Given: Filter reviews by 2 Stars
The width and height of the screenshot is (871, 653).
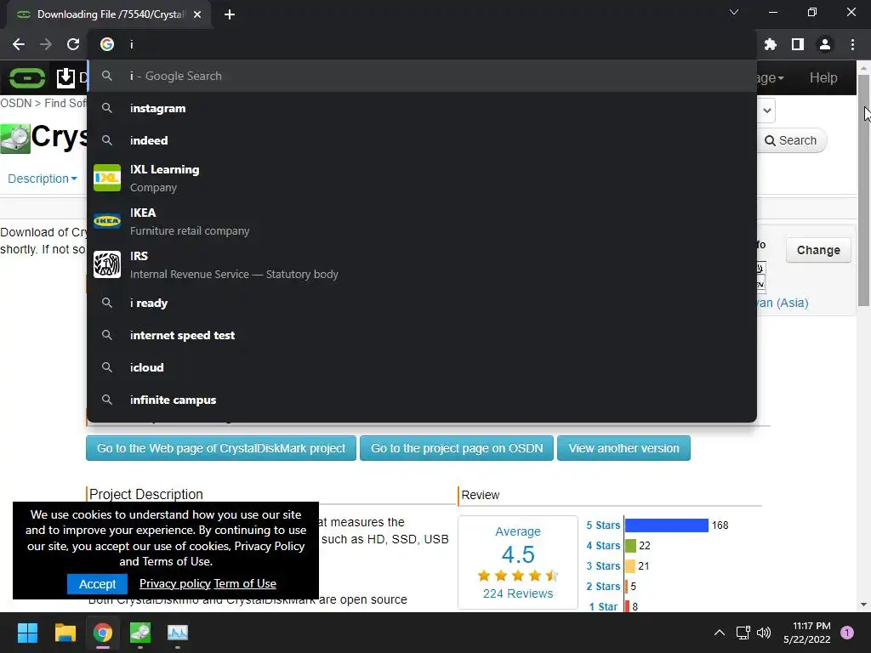Looking at the screenshot, I should point(603,587).
